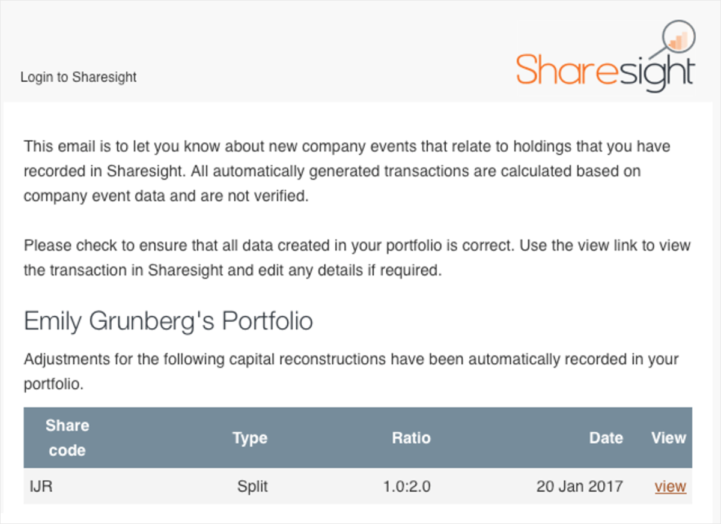Click the Ratio column header

click(x=411, y=438)
